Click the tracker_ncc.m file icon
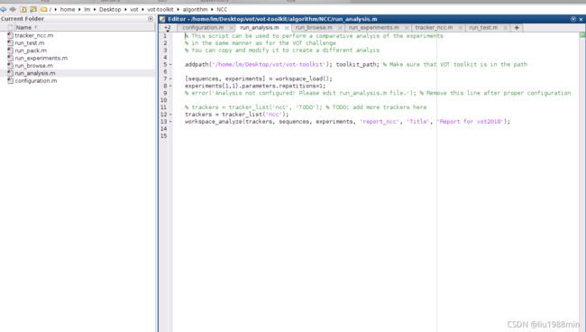The height and width of the screenshot is (332, 586). point(11,35)
